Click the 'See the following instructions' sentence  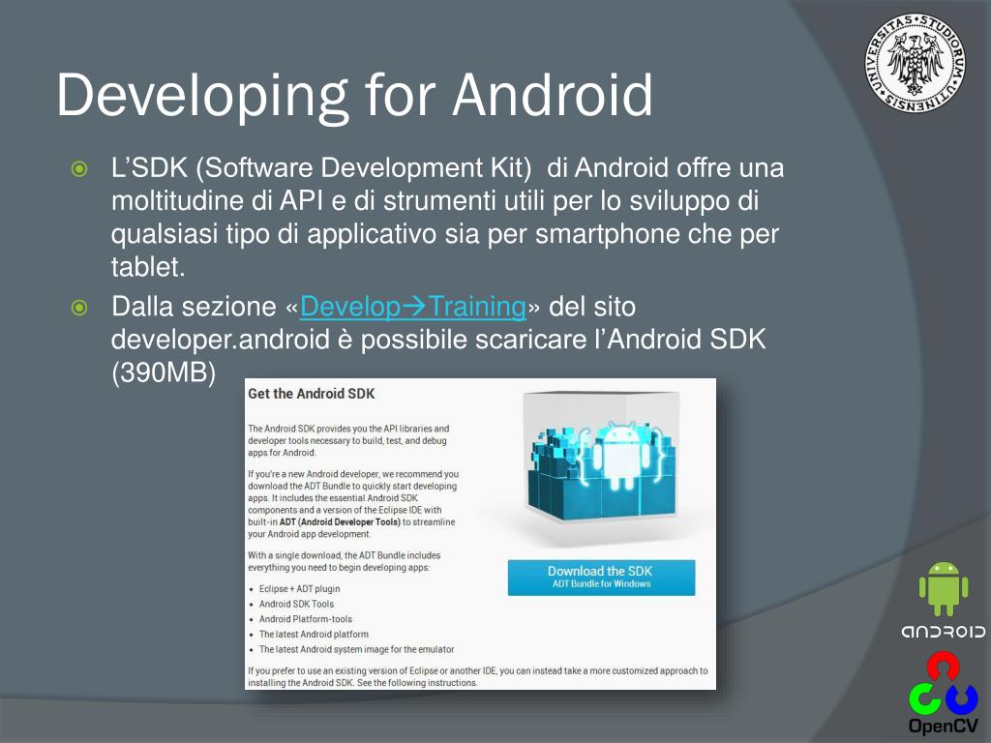point(417,683)
